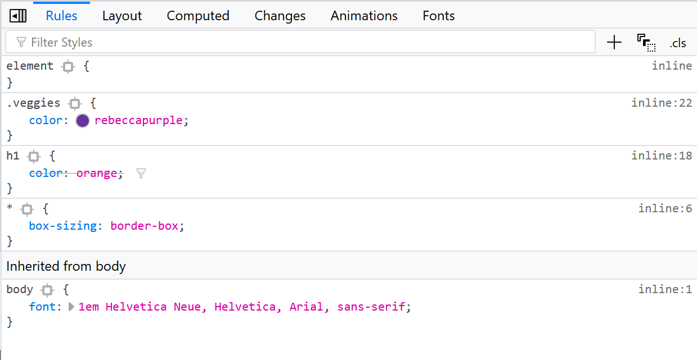Select the body selector text
697x360 pixels.
(x=20, y=289)
